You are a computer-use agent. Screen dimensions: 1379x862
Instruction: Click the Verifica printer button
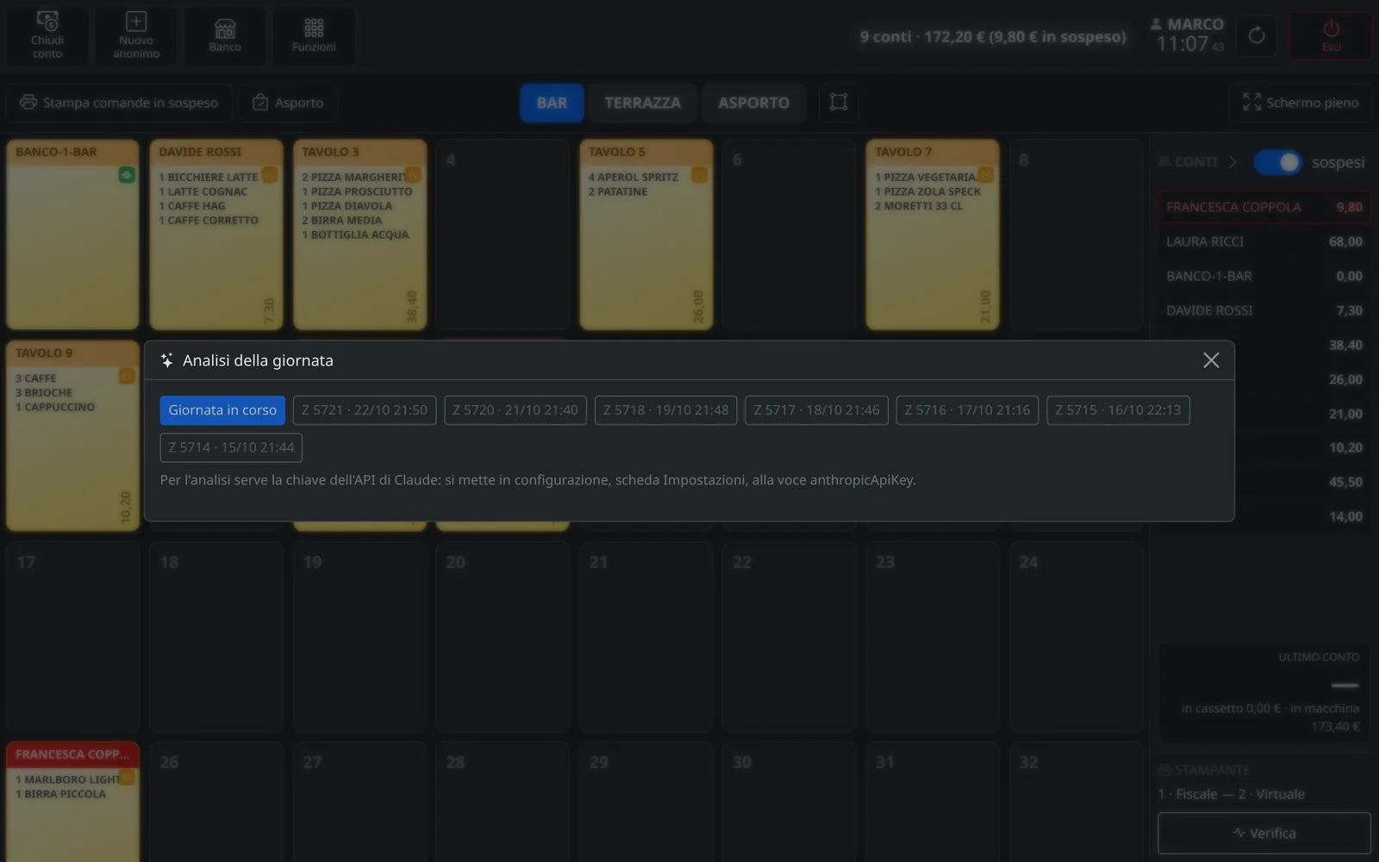[x=1264, y=833]
